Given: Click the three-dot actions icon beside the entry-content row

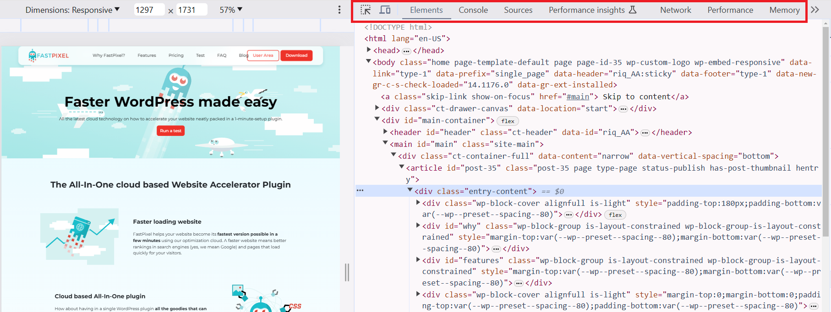Looking at the screenshot, I should (360, 190).
